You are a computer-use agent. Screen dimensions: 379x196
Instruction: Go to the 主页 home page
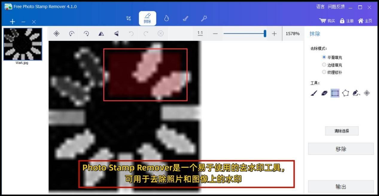(x=365, y=21)
